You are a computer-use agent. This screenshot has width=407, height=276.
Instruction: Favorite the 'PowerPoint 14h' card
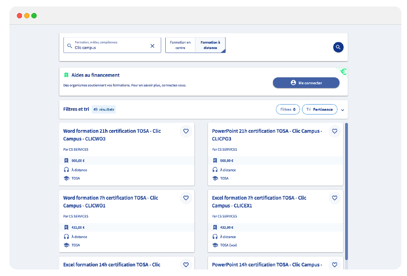[x=335, y=264]
